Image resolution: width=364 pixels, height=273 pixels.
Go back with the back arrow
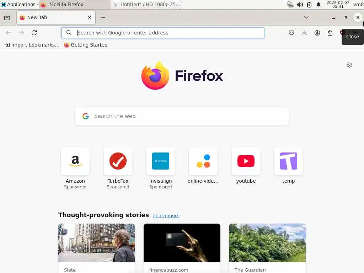(x=9, y=33)
